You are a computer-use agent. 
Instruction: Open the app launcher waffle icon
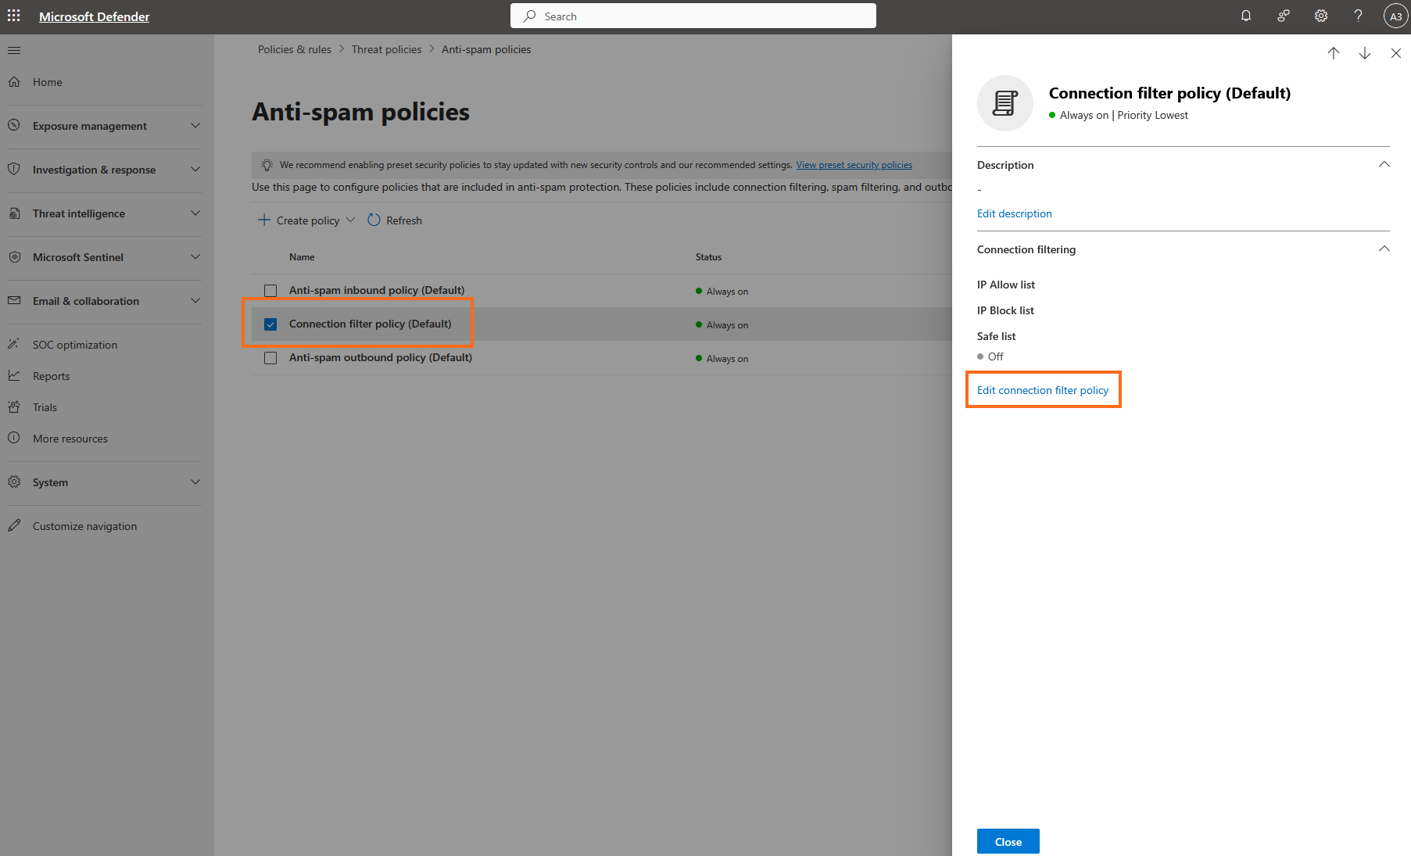14,16
